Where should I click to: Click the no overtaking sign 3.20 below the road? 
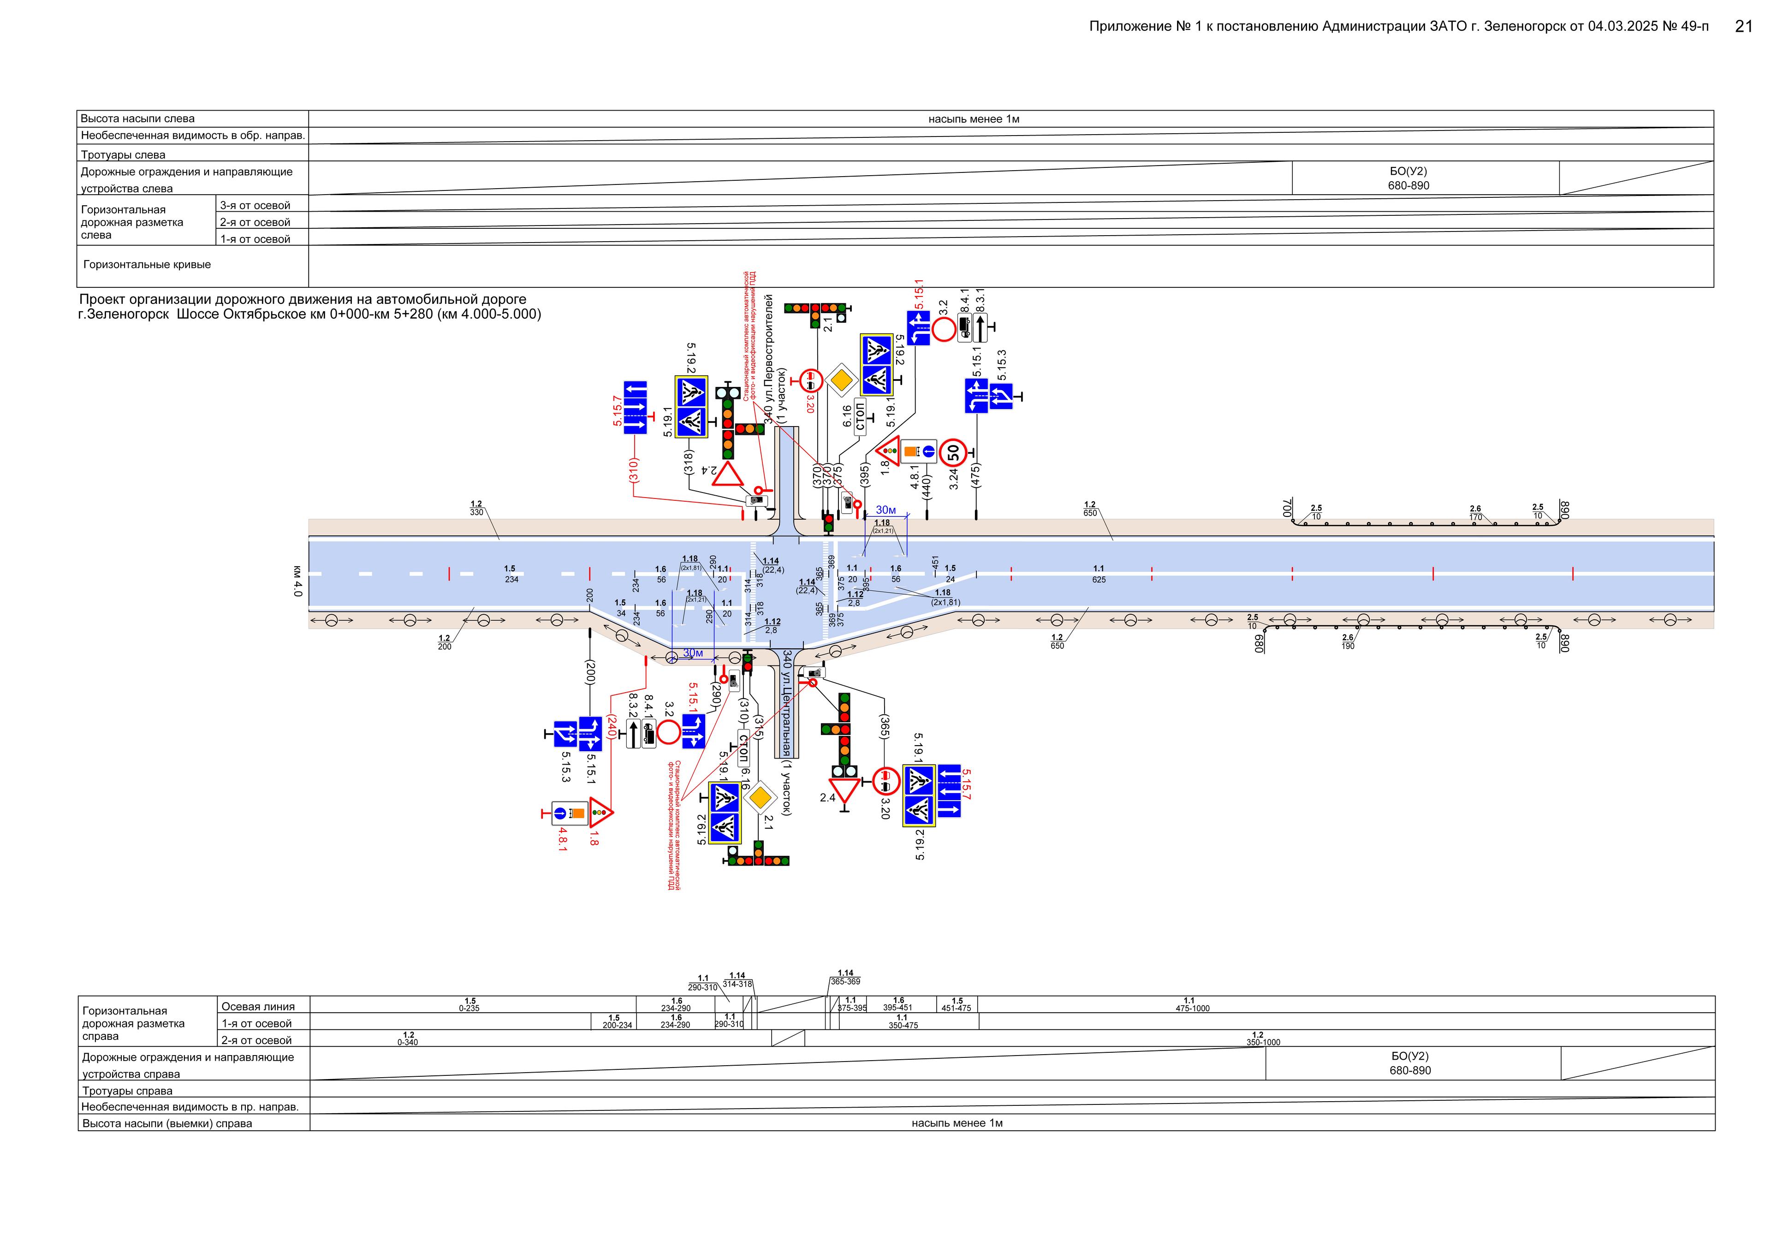click(885, 782)
